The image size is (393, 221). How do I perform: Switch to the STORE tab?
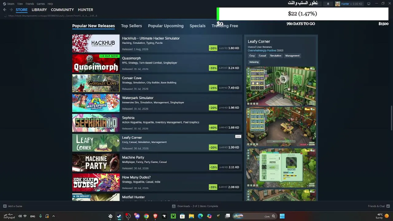pos(21,10)
